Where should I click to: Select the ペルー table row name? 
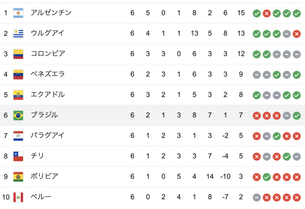click(41, 197)
